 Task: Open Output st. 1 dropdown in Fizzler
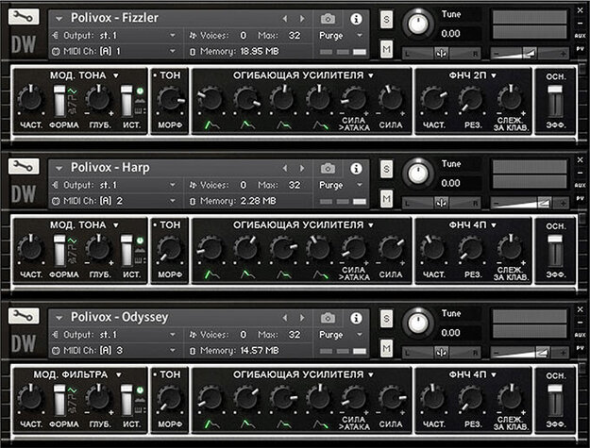(x=173, y=35)
